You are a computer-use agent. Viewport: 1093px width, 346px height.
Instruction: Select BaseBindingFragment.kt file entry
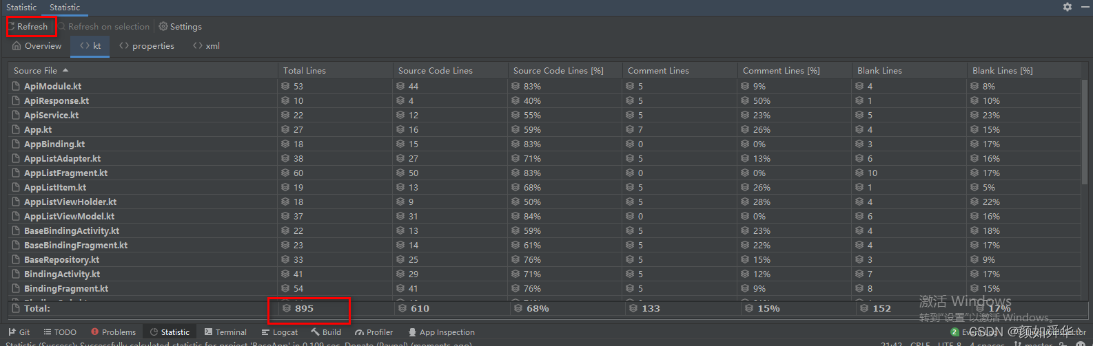pyautogui.click(x=544, y=245)
